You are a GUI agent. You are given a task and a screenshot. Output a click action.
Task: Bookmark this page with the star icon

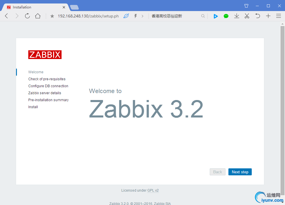tap(52, 16)
